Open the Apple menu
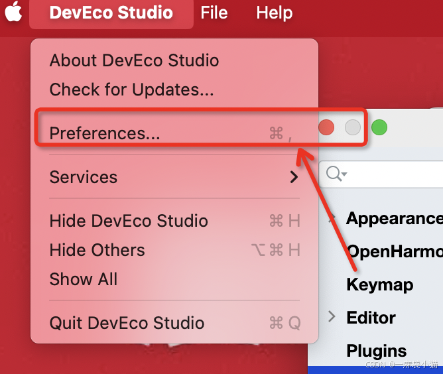 [14, 13]
